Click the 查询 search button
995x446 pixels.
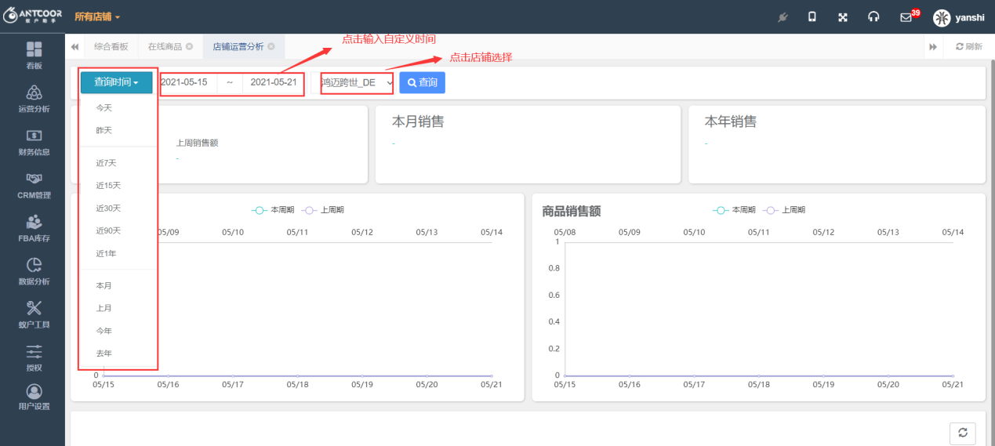coord(423,82)
